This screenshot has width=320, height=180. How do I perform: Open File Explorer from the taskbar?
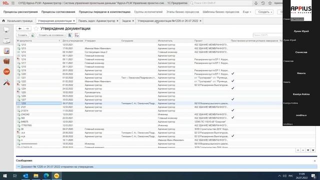[x=36, y=176]
